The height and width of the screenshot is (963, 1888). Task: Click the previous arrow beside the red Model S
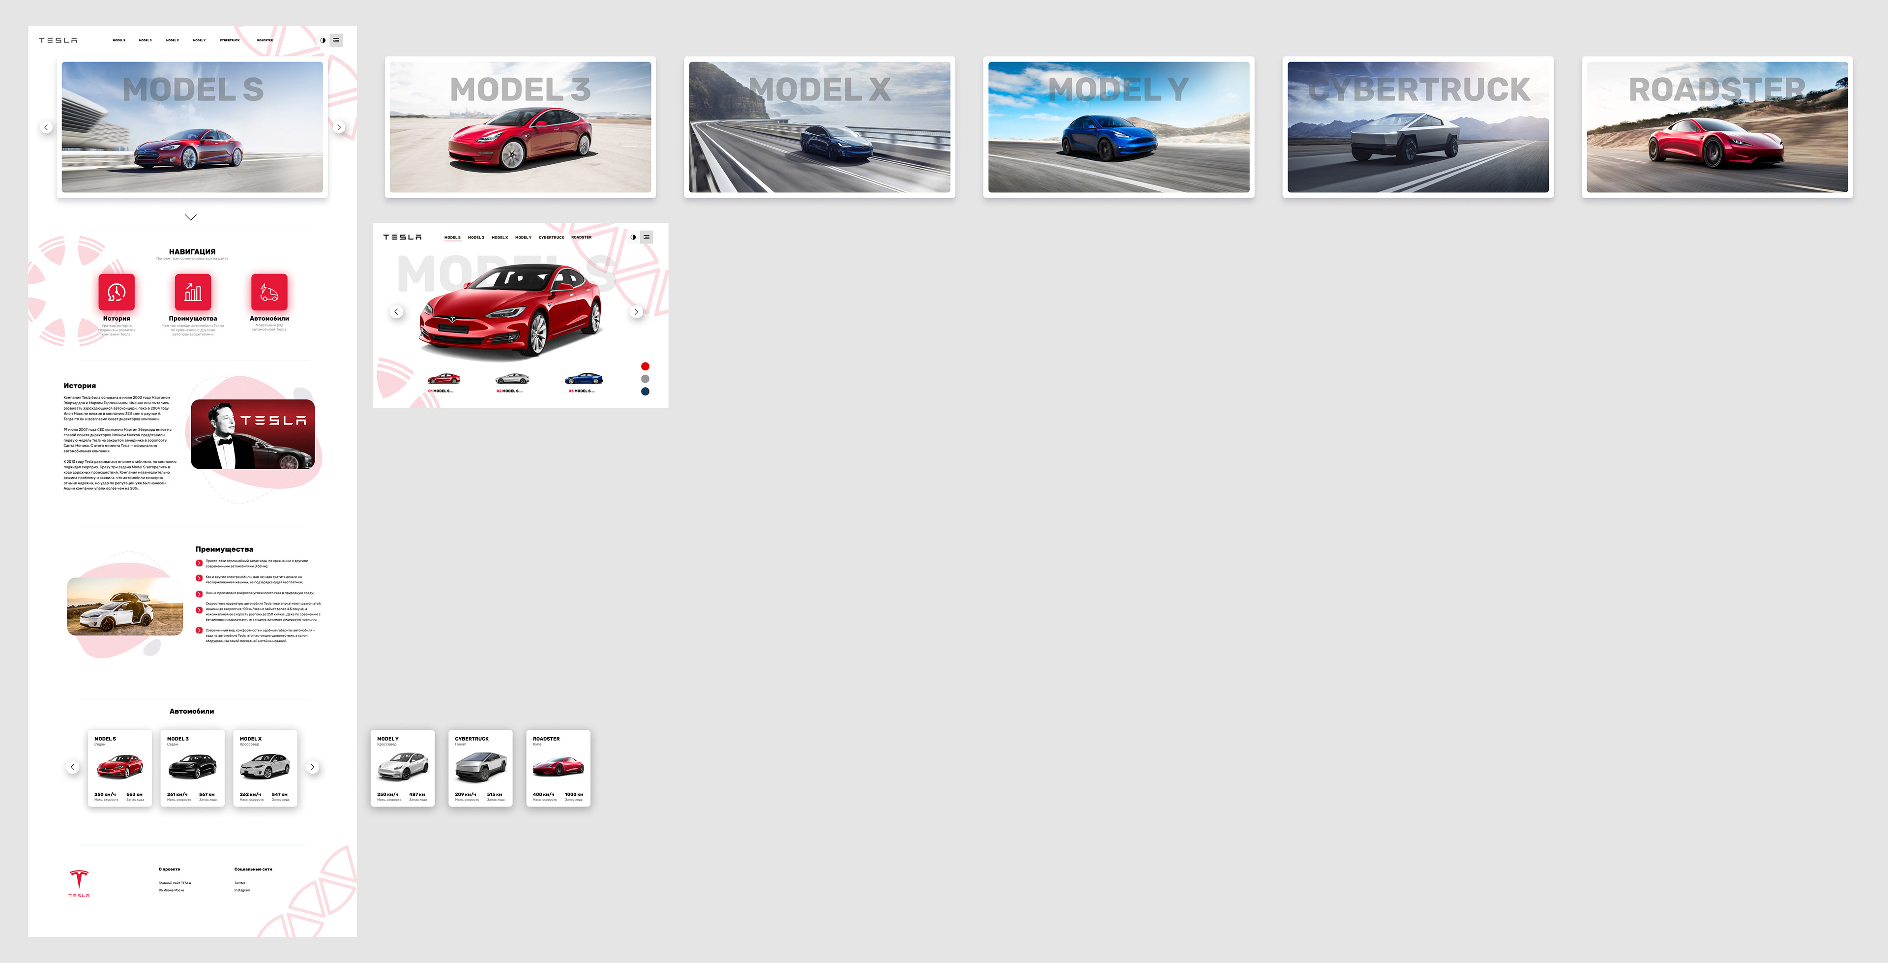pyautogui.click(x=396, y=312)
